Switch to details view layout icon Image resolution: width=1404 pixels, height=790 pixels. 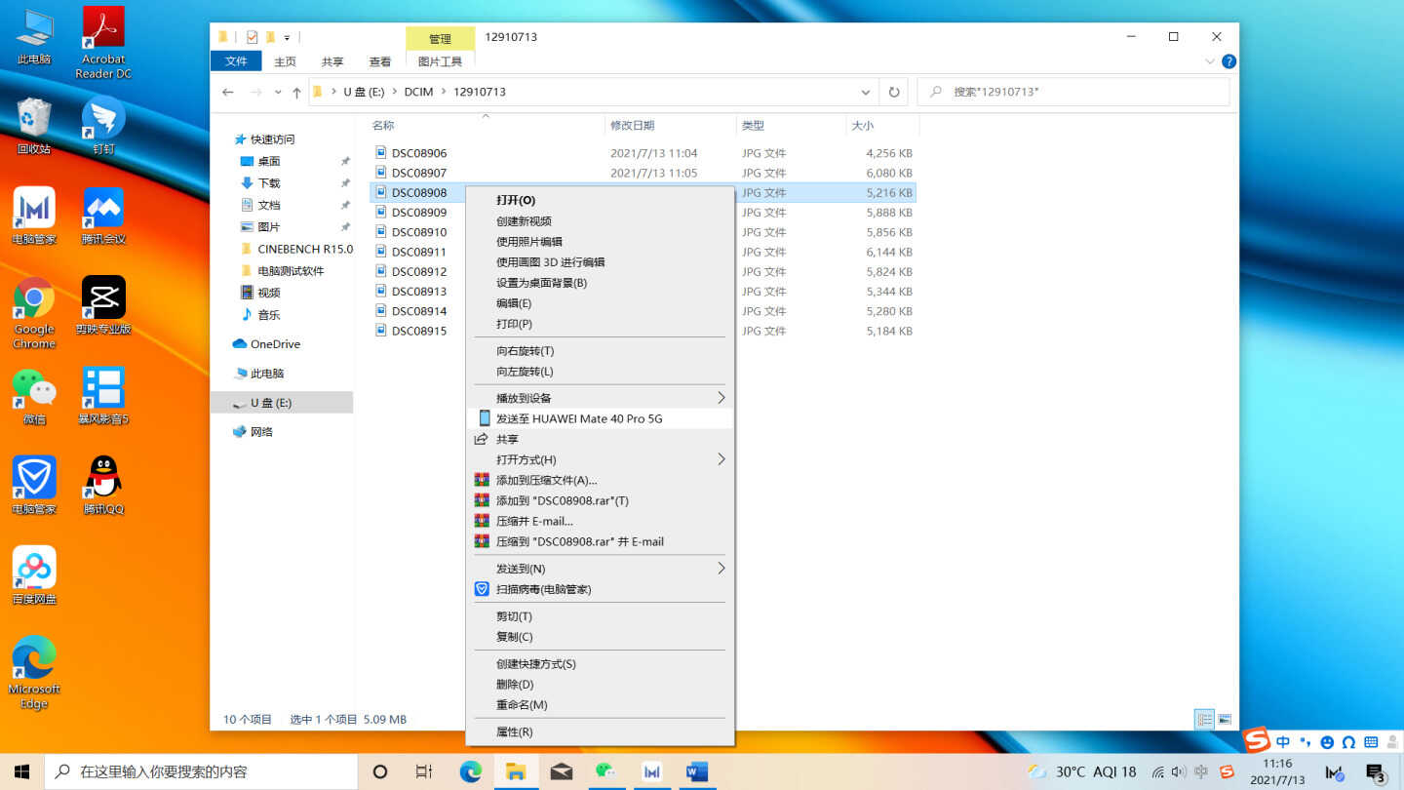(x=1205, y=720)
